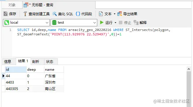Image resolution: width=193 pixels, height=107 pixels.
Task: Click the 深圳市 name cell
Action: point(54,82)
